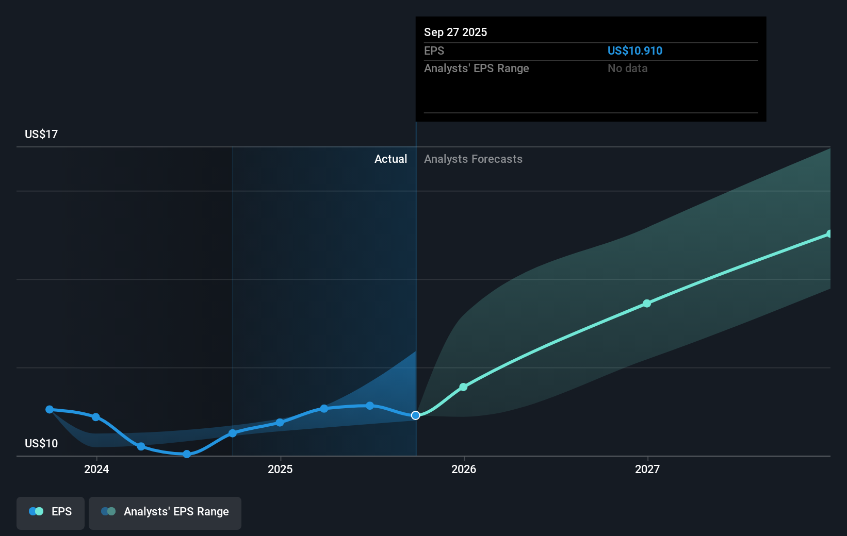Toggle Analysts' EPS Range series visibility
847x536 pixels.
[165, 513]
